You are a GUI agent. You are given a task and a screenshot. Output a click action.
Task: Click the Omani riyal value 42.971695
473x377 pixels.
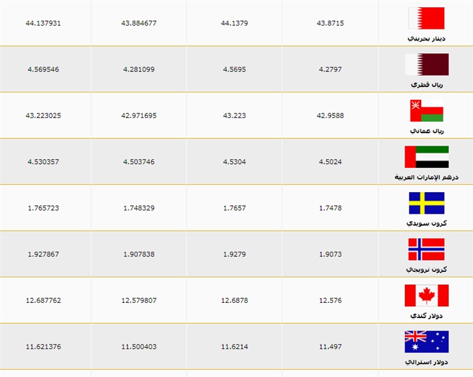click(x=139, y=115)
